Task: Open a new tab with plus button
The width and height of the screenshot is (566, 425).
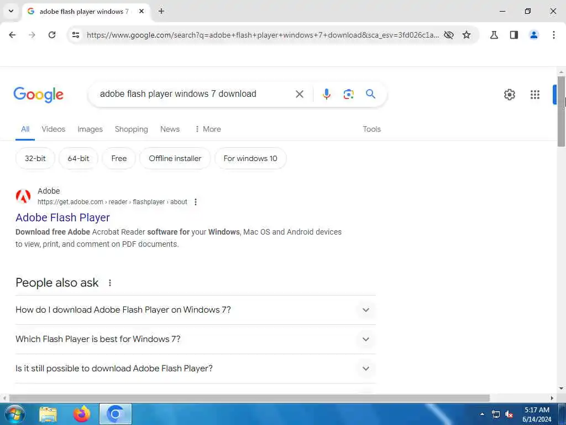Action: pyautogui.click(x=161, y=11)
